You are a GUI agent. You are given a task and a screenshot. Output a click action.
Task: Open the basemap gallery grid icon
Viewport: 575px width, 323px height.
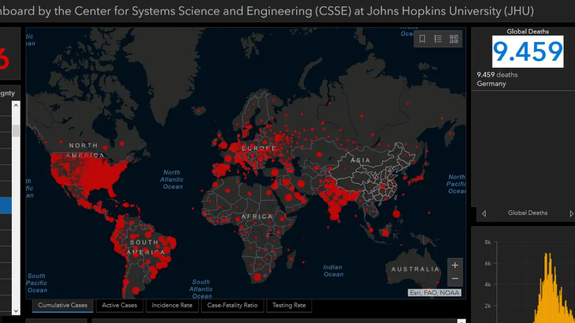pyautogui.click(x=454, y=39)
